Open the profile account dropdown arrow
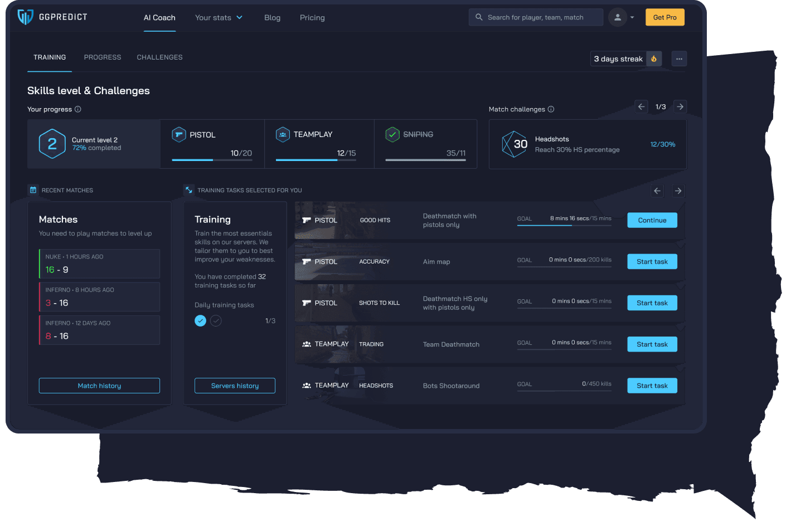 (x=632, y=17)
